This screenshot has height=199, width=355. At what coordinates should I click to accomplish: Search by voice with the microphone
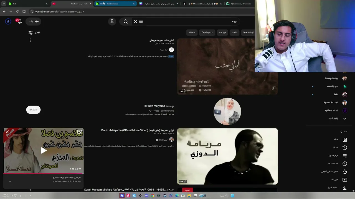point(112,21)
